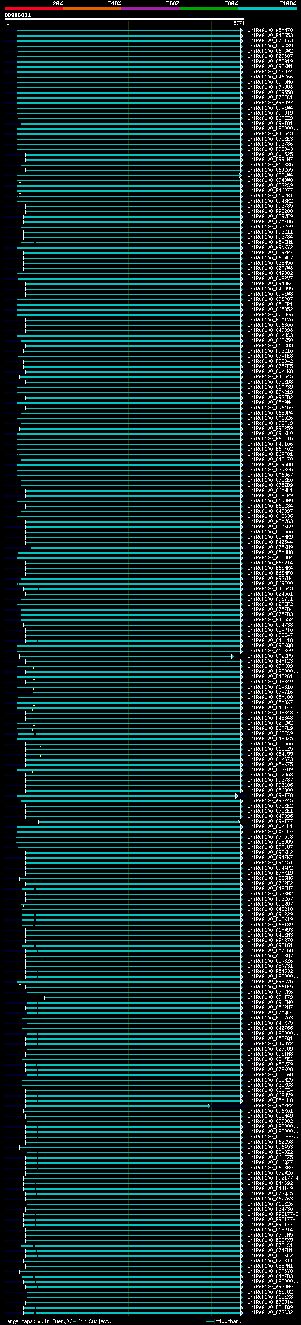Screen dimensions: 301x1325
Task: Select the red ~20% identity legend segment
Action: [x=33, y=8]
